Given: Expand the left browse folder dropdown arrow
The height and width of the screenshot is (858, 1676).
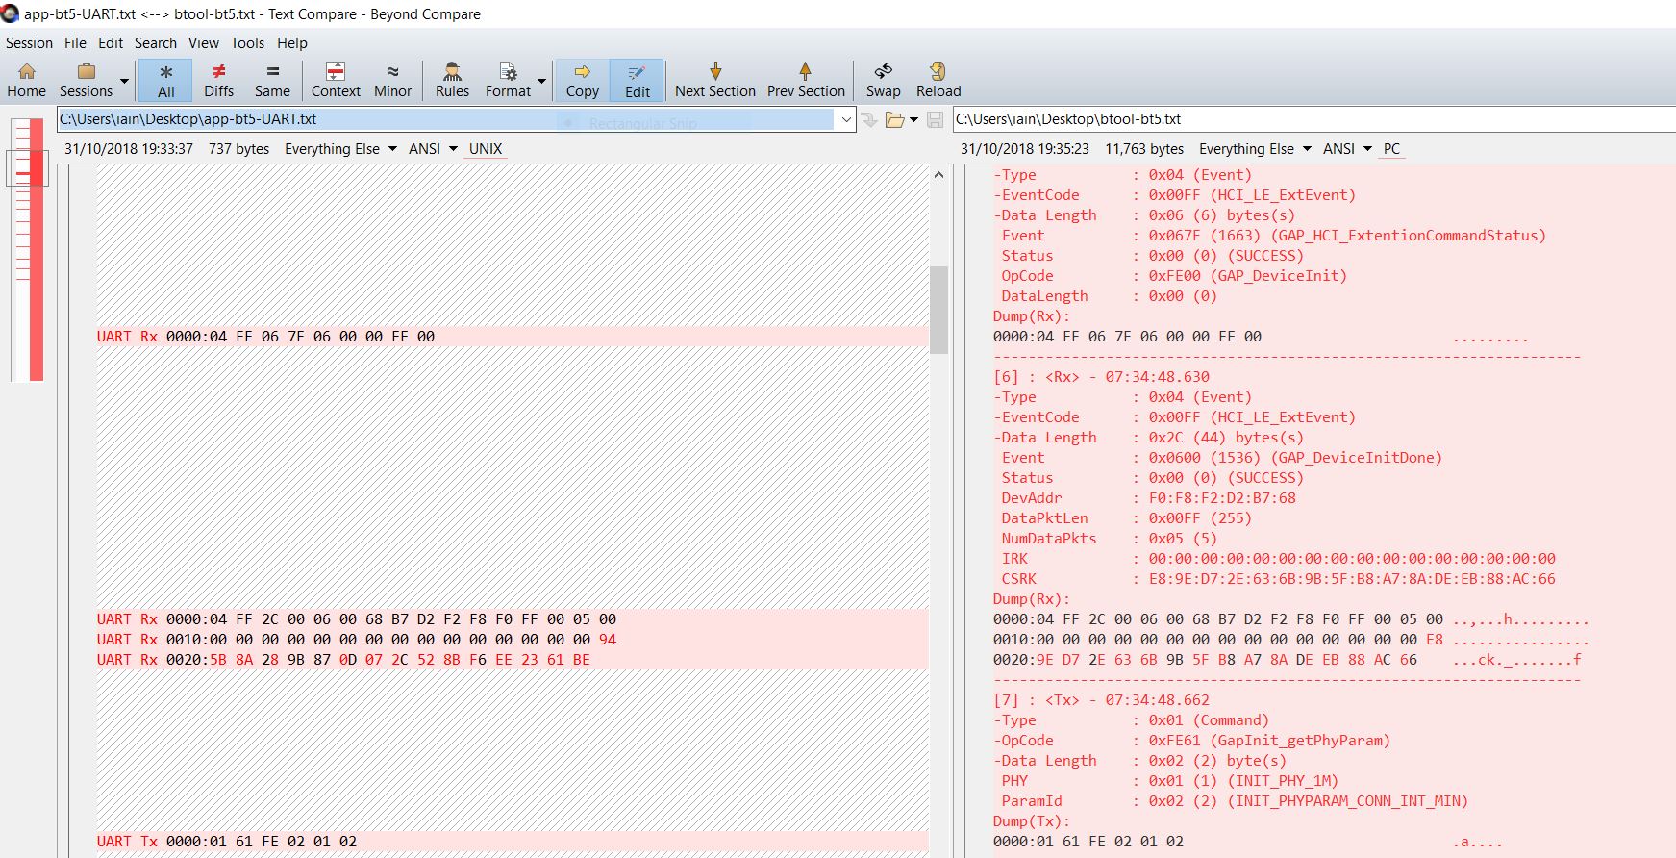Looking at the screenshot, I should pos(913,120).
